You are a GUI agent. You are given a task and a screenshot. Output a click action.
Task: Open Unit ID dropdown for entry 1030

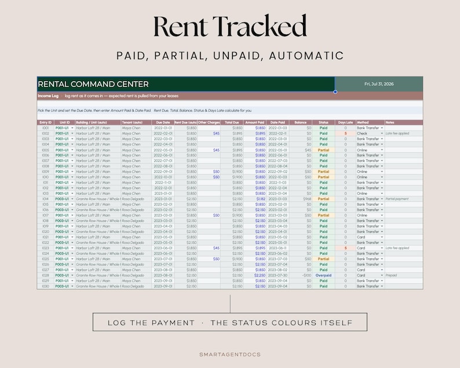(72, 286)
